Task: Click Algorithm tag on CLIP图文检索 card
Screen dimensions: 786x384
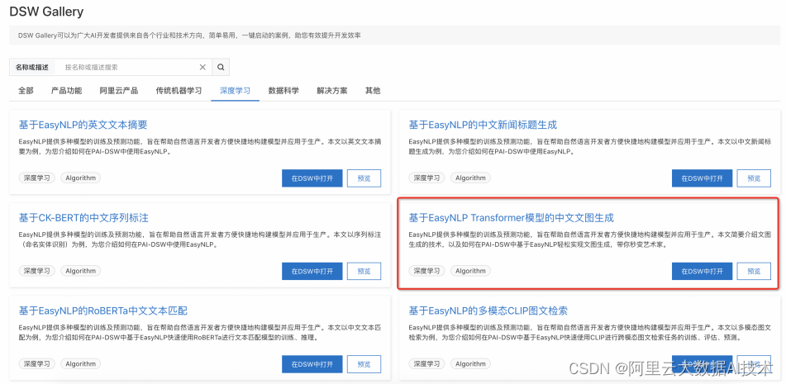Action: (x=471, y=364)
